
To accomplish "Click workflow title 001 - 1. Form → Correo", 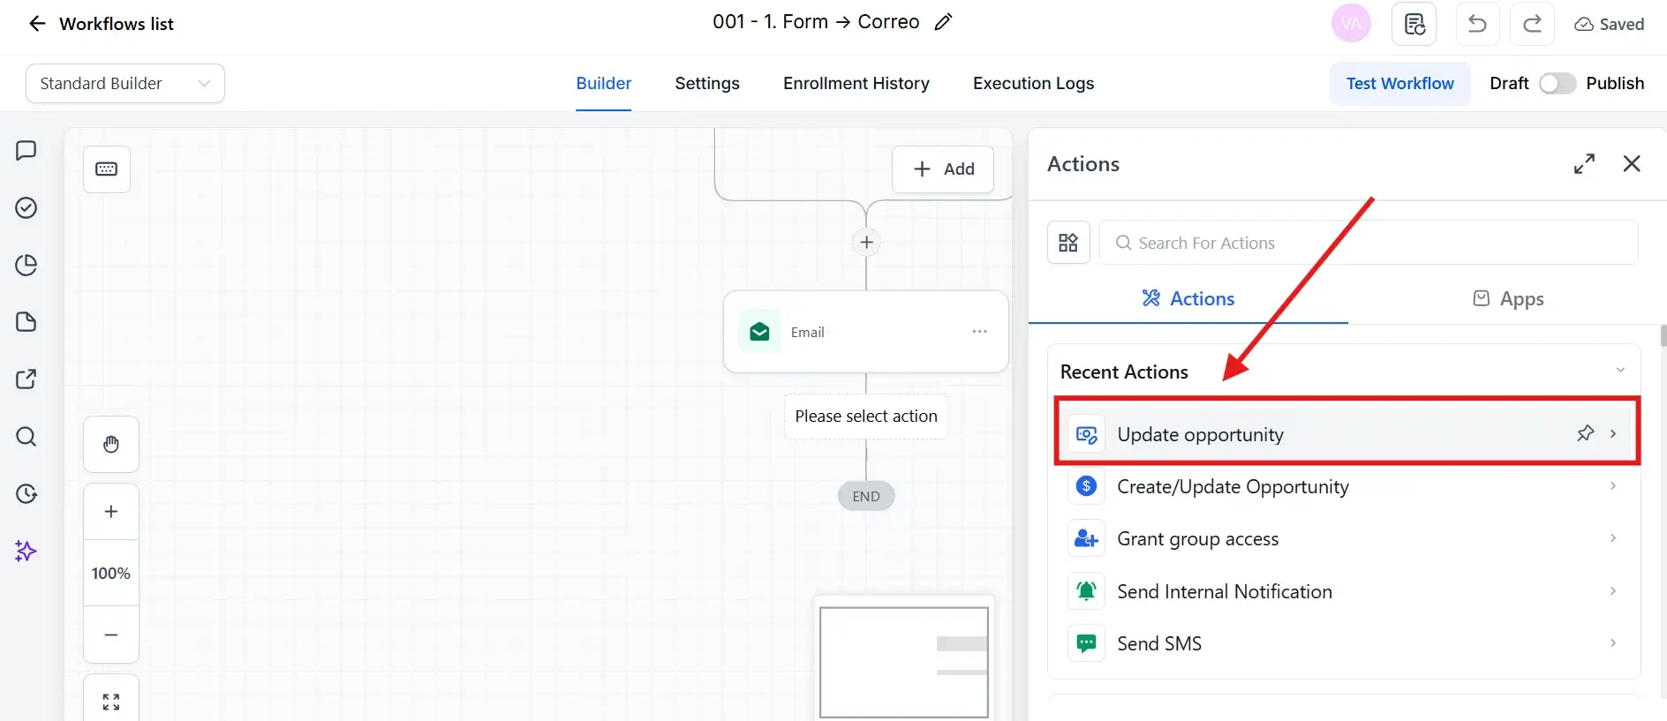I will coord(816,22).
